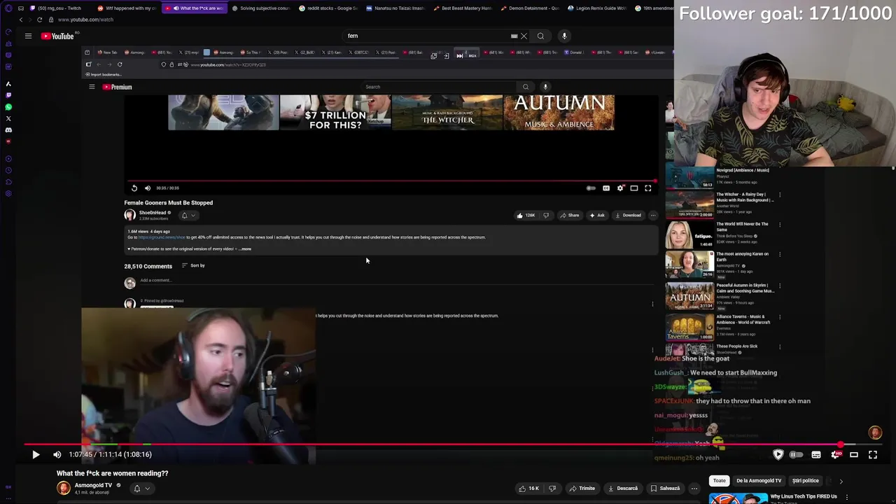
Task: Play the outer YouTube video
Action: coord(36,454)
